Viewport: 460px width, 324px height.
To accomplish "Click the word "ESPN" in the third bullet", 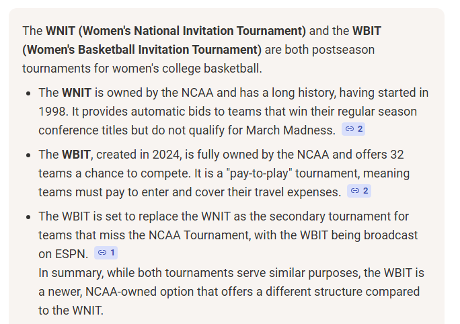I will coord(72,254).
